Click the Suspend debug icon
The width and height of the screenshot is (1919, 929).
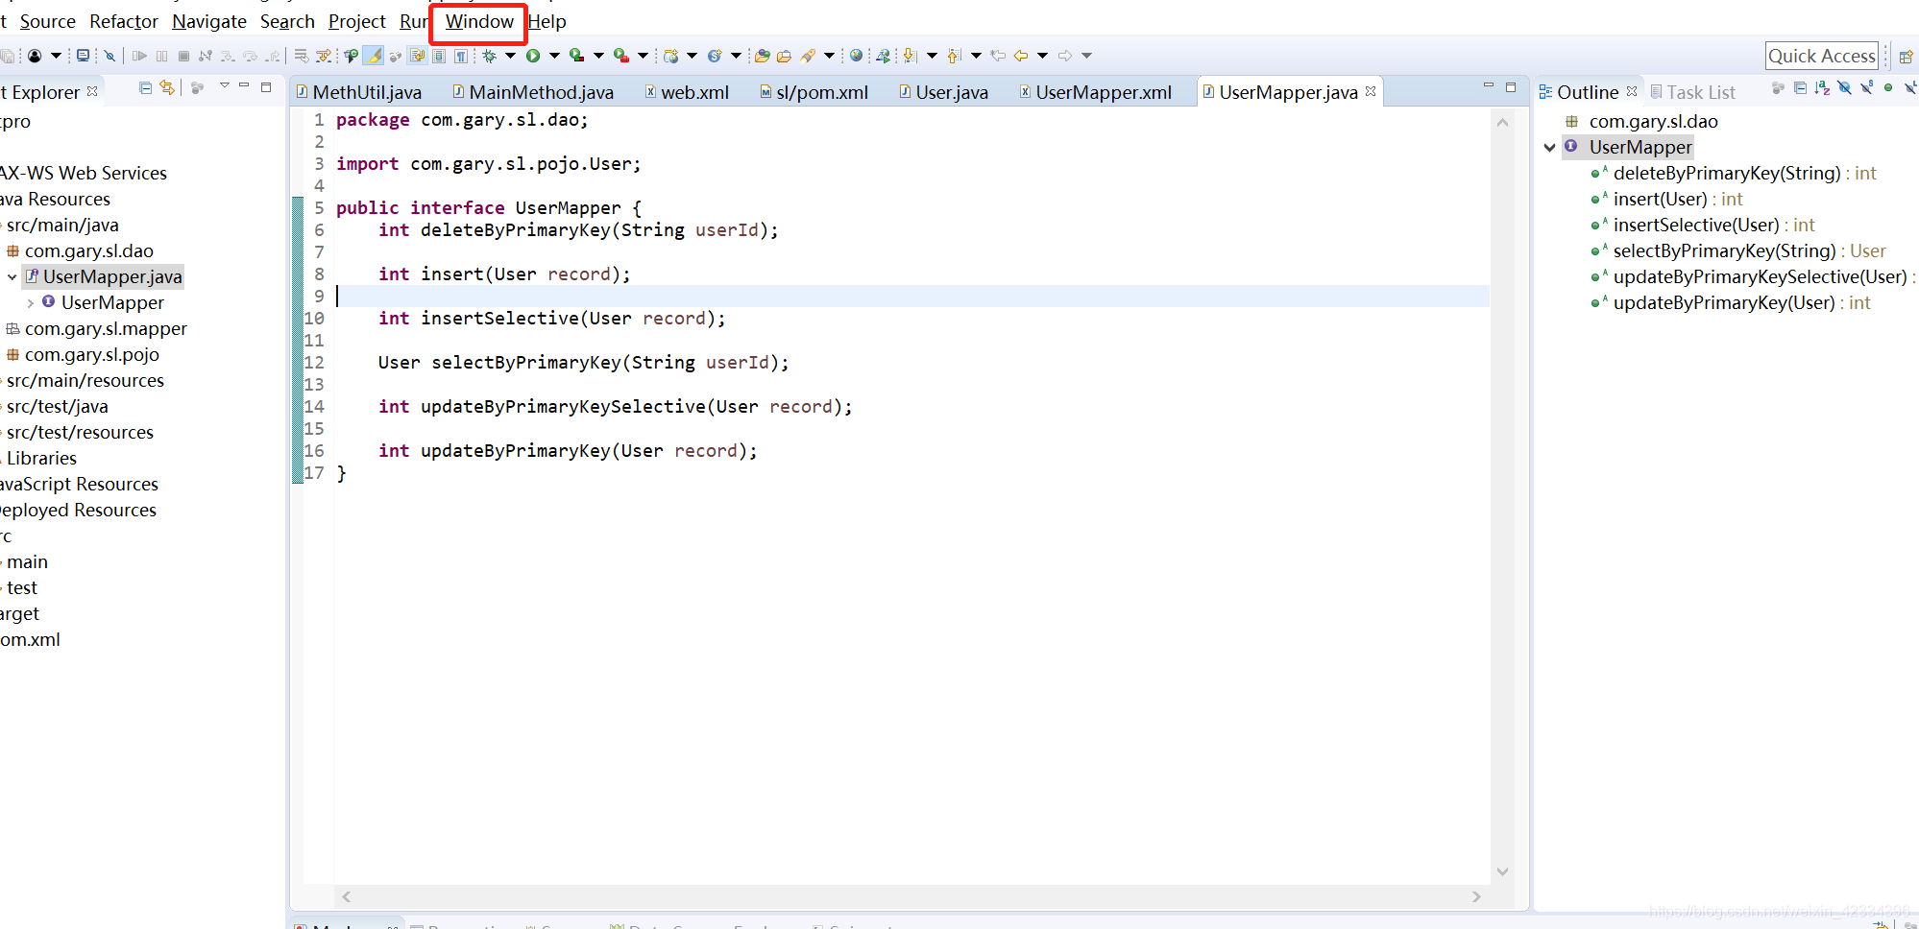click(x=161, y=56)
